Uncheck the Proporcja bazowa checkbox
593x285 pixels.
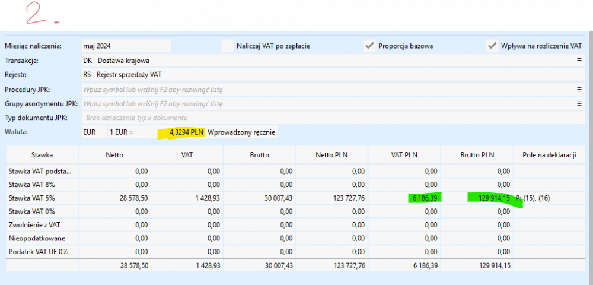click(x=370, y=46)
